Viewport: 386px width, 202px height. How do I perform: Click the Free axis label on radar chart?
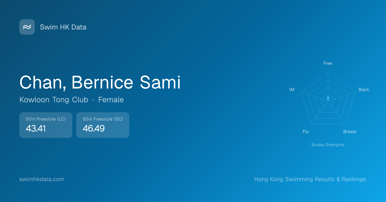coord(328,63)
